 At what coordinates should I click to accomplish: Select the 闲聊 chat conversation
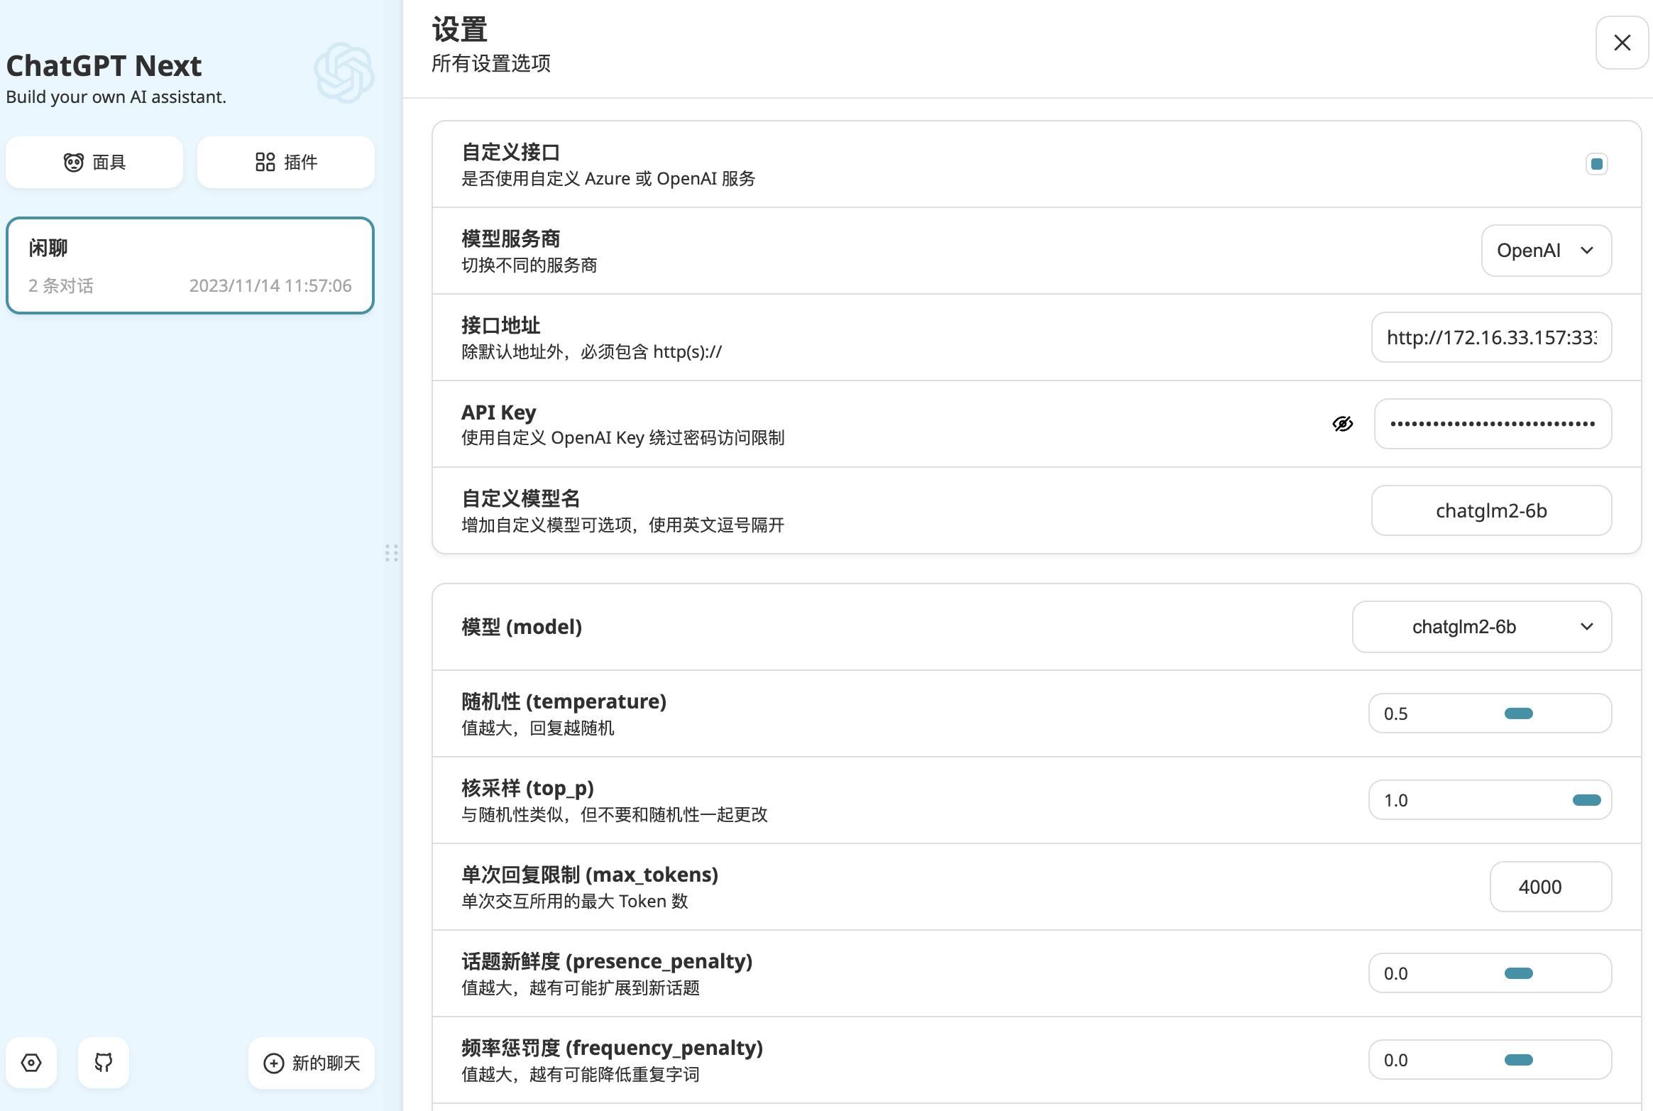(x=190, y=266)
